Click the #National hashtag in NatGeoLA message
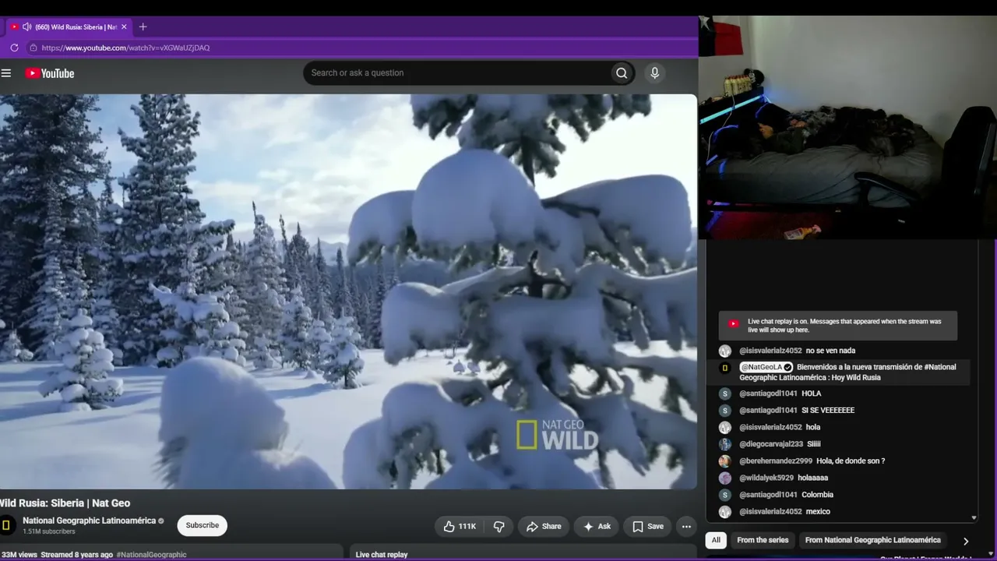 (x=940, y=367)
